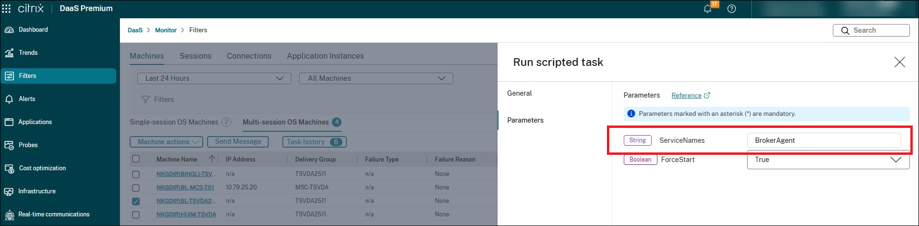Open the Last 24 Hours dropdown
Viewport: 919px width, 226px height.
click(214, 78)
